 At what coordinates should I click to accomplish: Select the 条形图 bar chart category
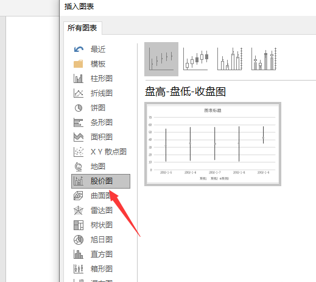click(100, 123)
